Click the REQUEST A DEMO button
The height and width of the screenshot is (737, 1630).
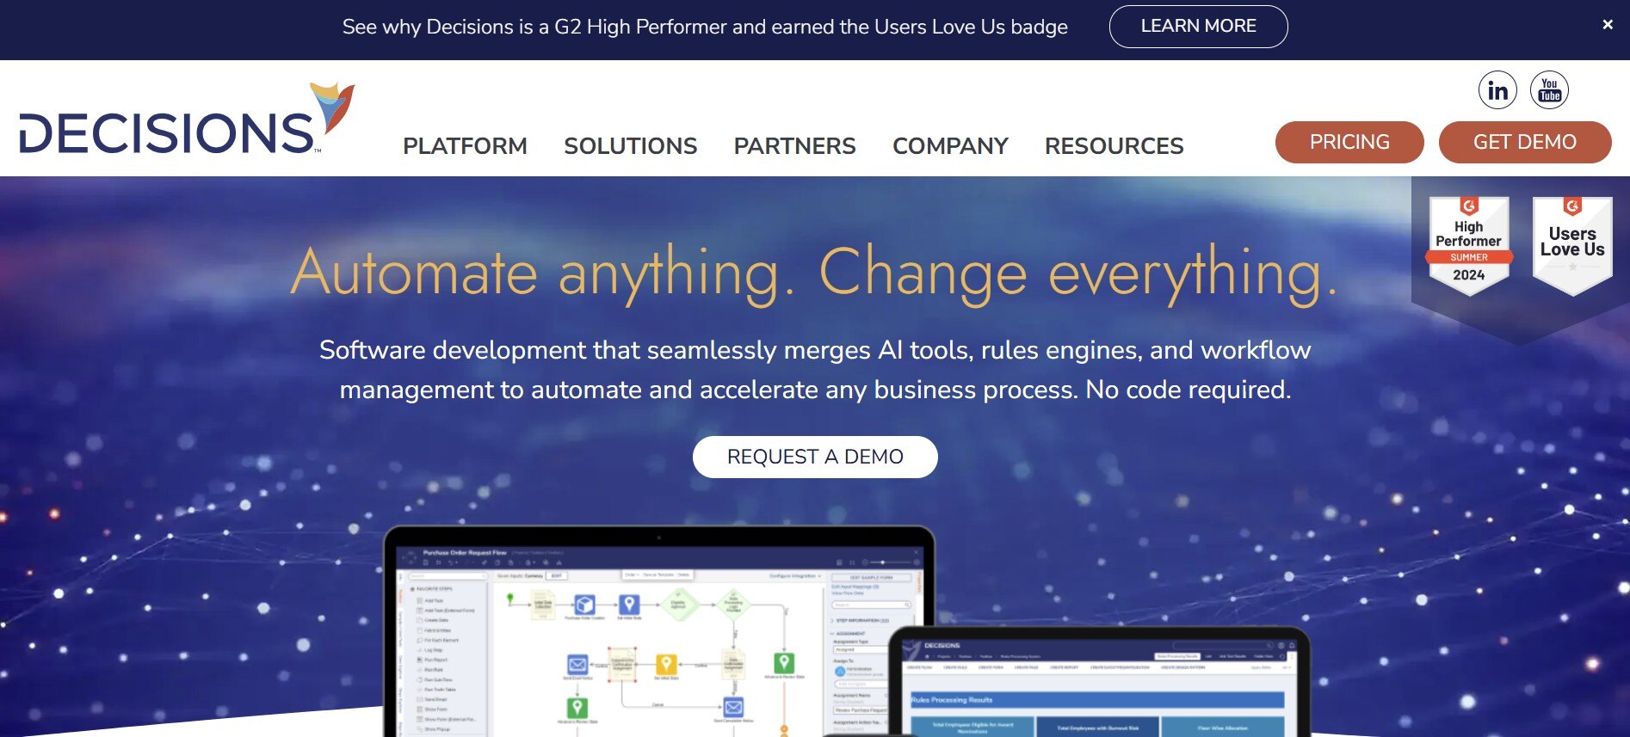815,457
